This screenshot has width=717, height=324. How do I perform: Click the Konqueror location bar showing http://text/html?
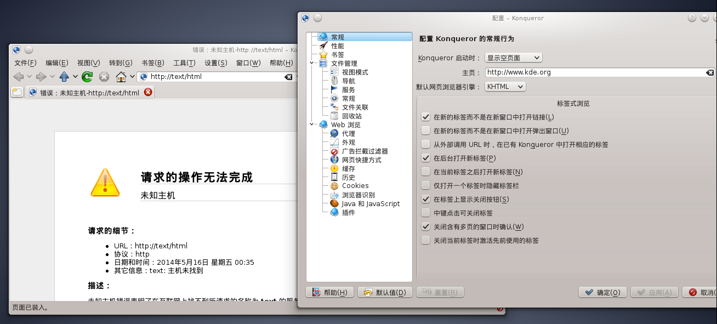(x=216, y=77)
